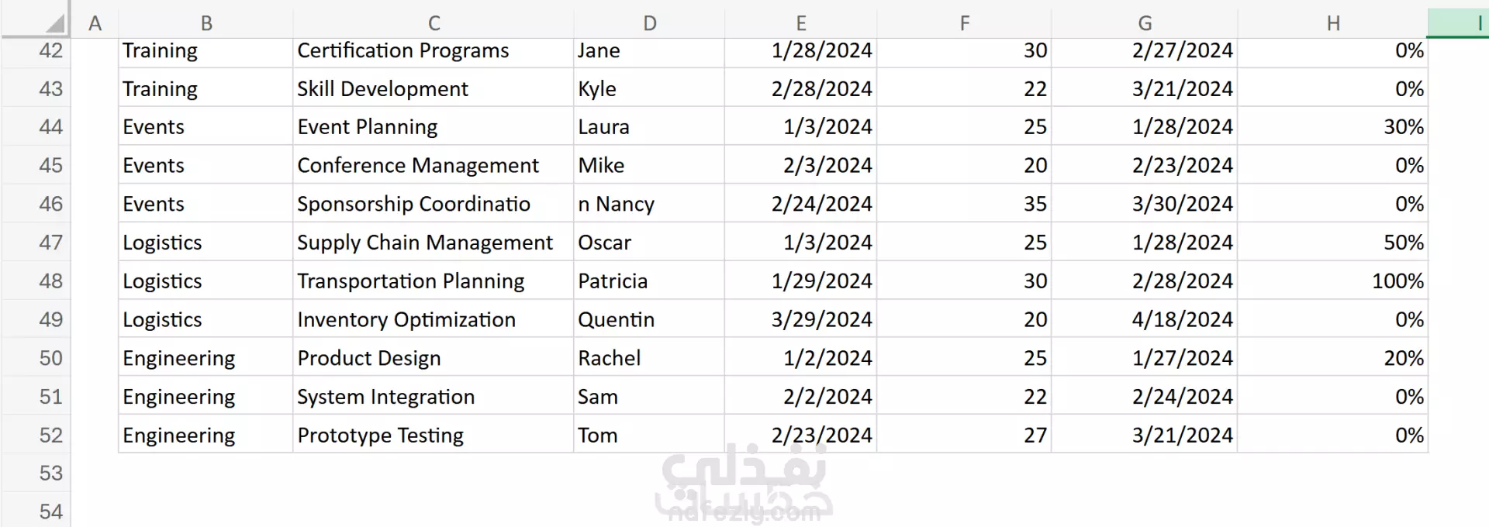The height and width of the screenshot is (527, 1489).
Task: Click the Certification Programs cell
Action: click(434, 50)
